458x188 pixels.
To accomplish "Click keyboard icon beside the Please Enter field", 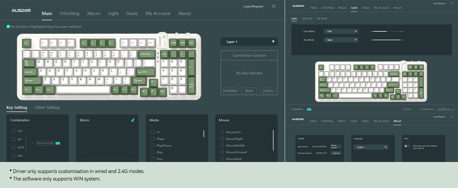I will click(58, 143).
